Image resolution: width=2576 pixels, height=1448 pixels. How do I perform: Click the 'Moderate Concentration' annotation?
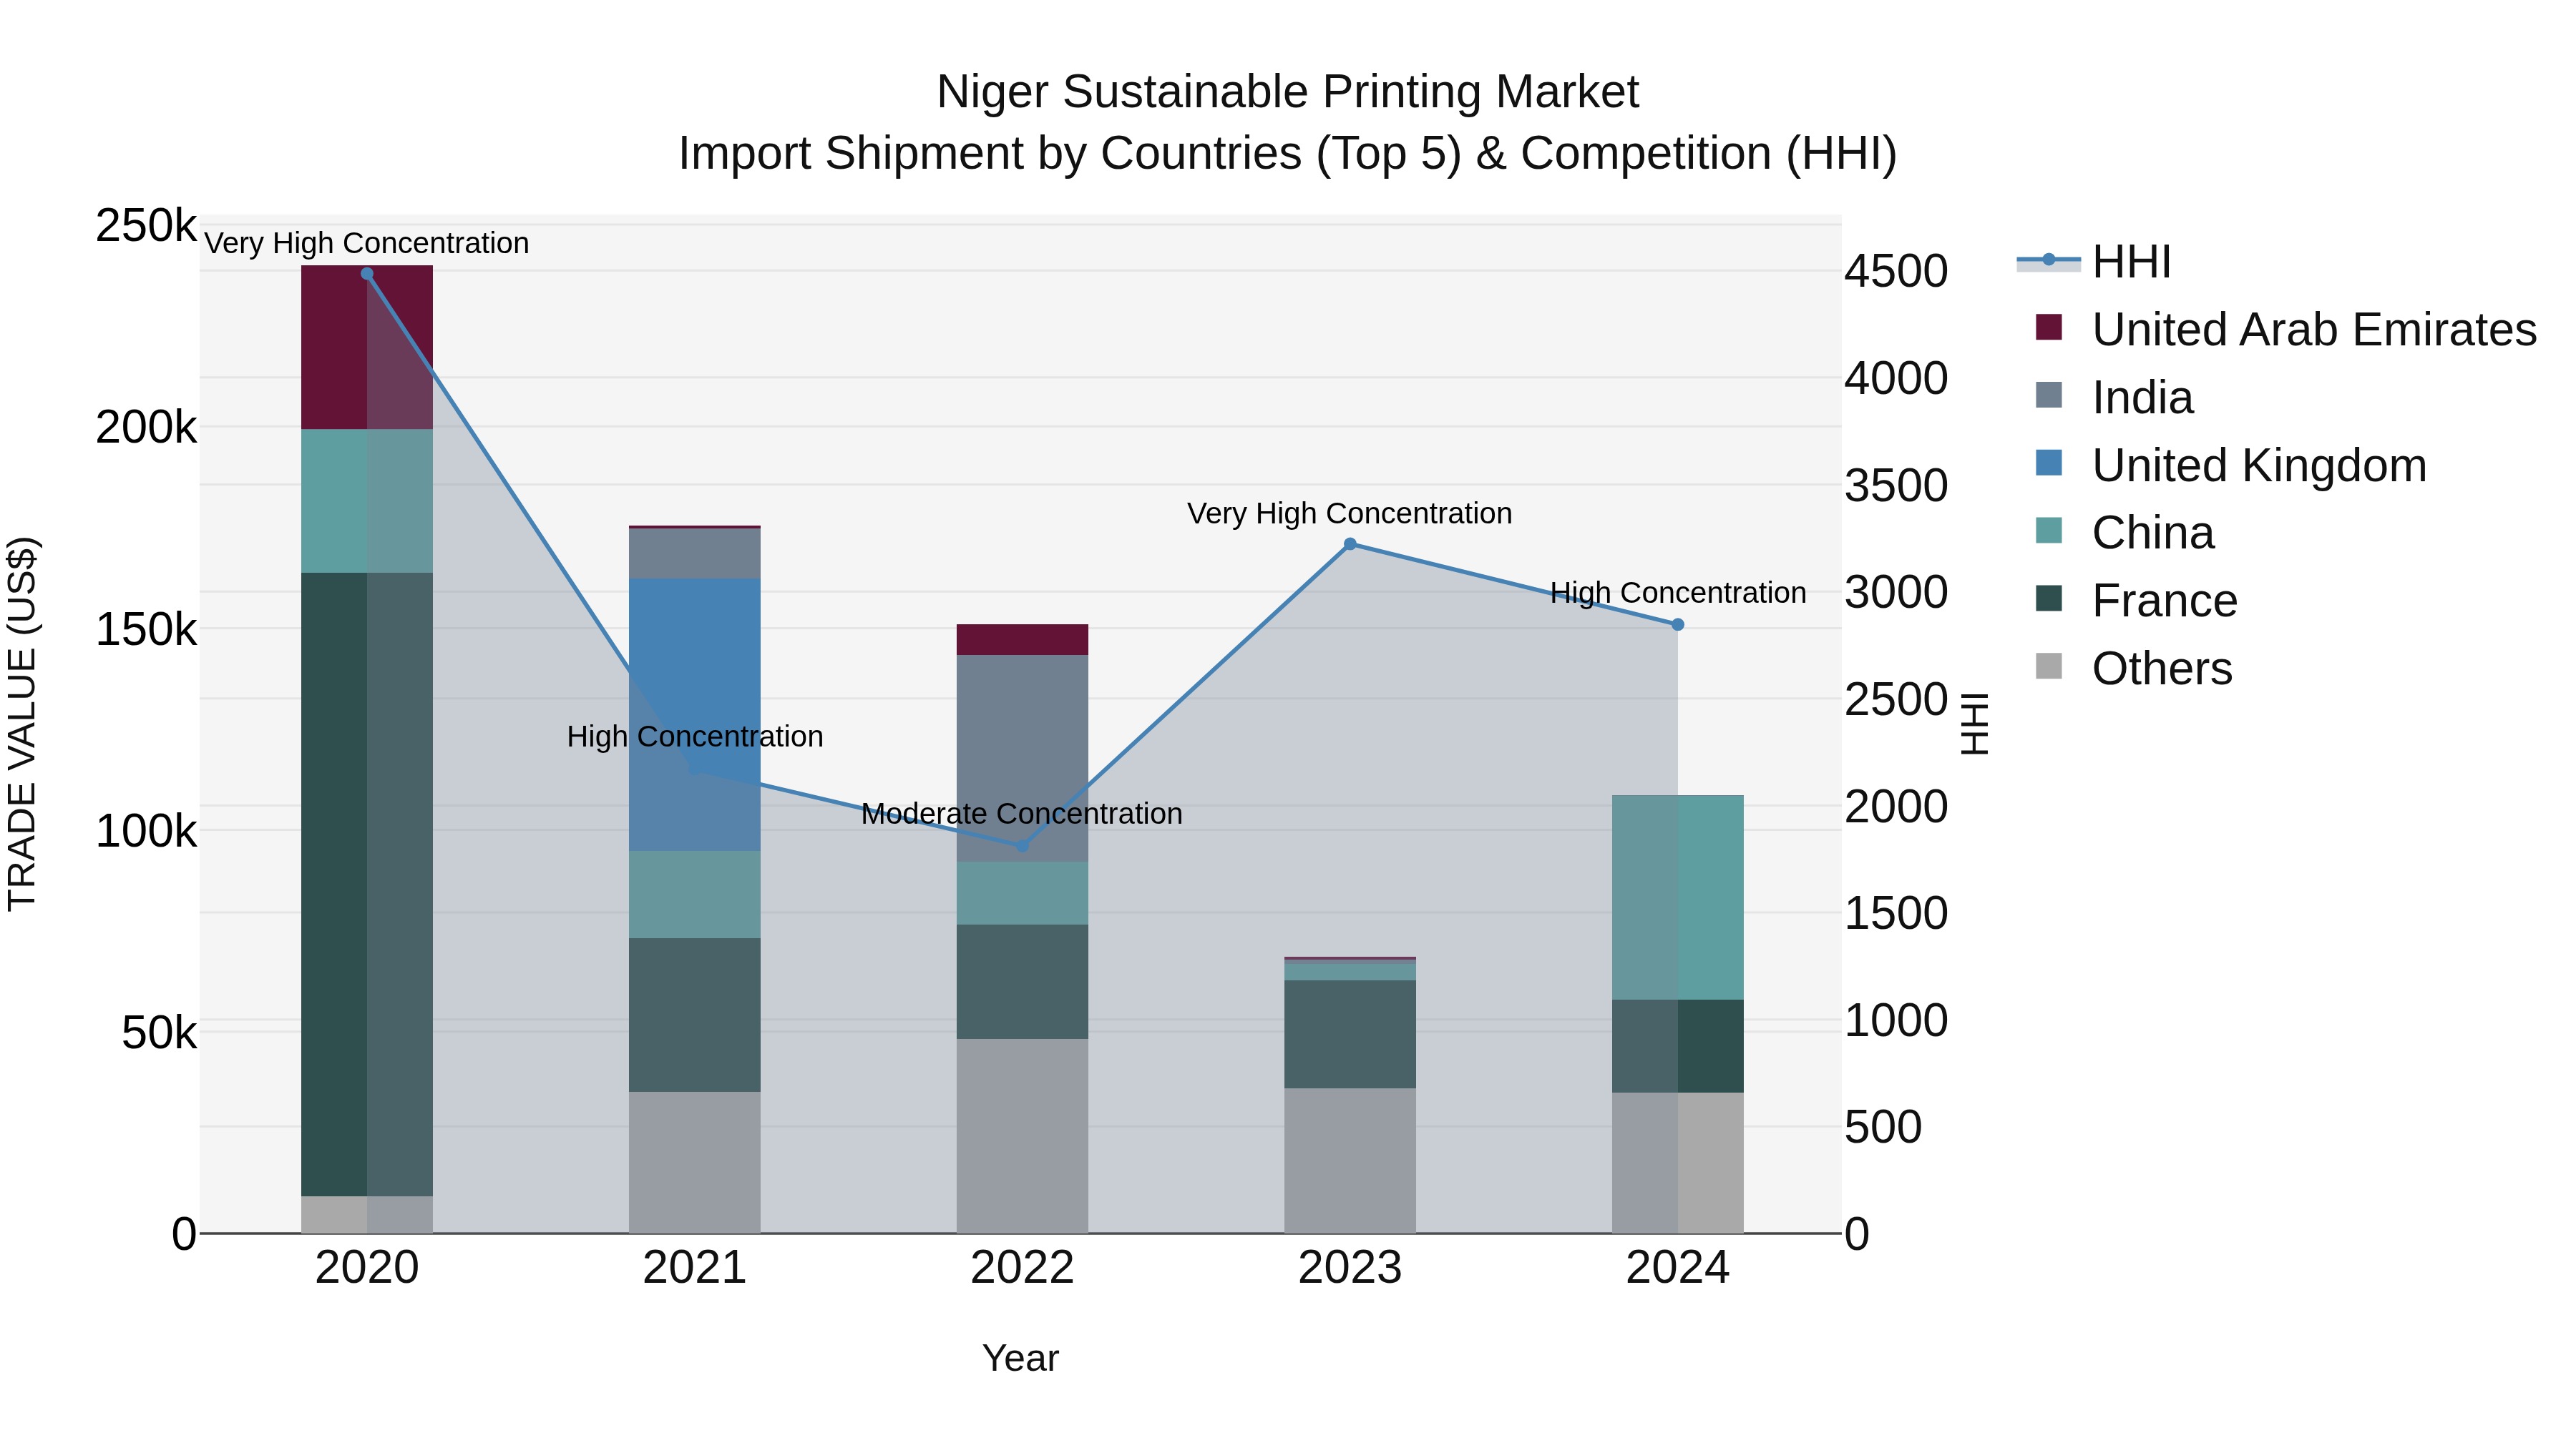tap(1022, 814)
